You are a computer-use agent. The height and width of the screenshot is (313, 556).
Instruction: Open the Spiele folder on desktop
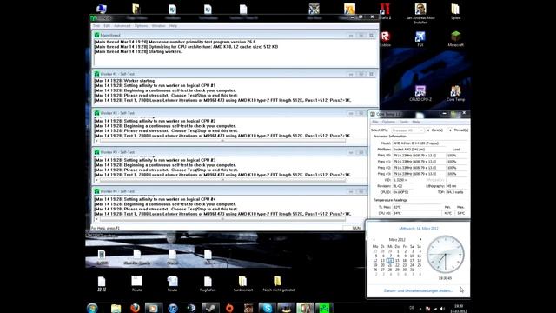point(455,11)
